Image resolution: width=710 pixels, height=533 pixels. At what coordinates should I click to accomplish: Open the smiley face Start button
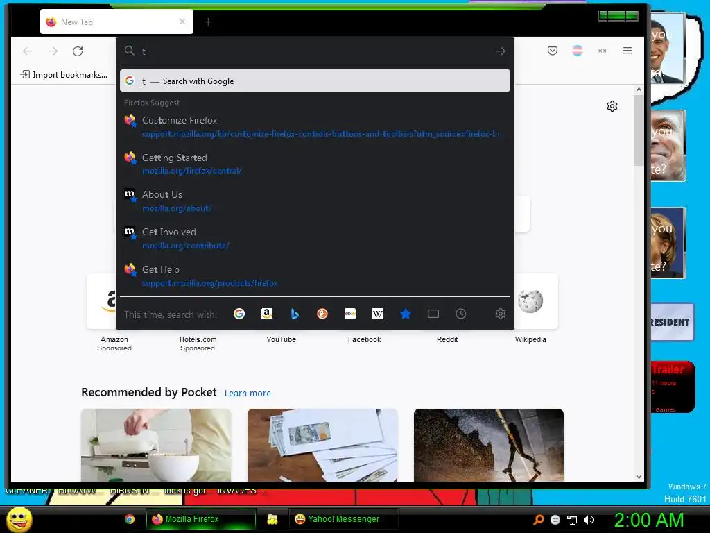[19, 519]
